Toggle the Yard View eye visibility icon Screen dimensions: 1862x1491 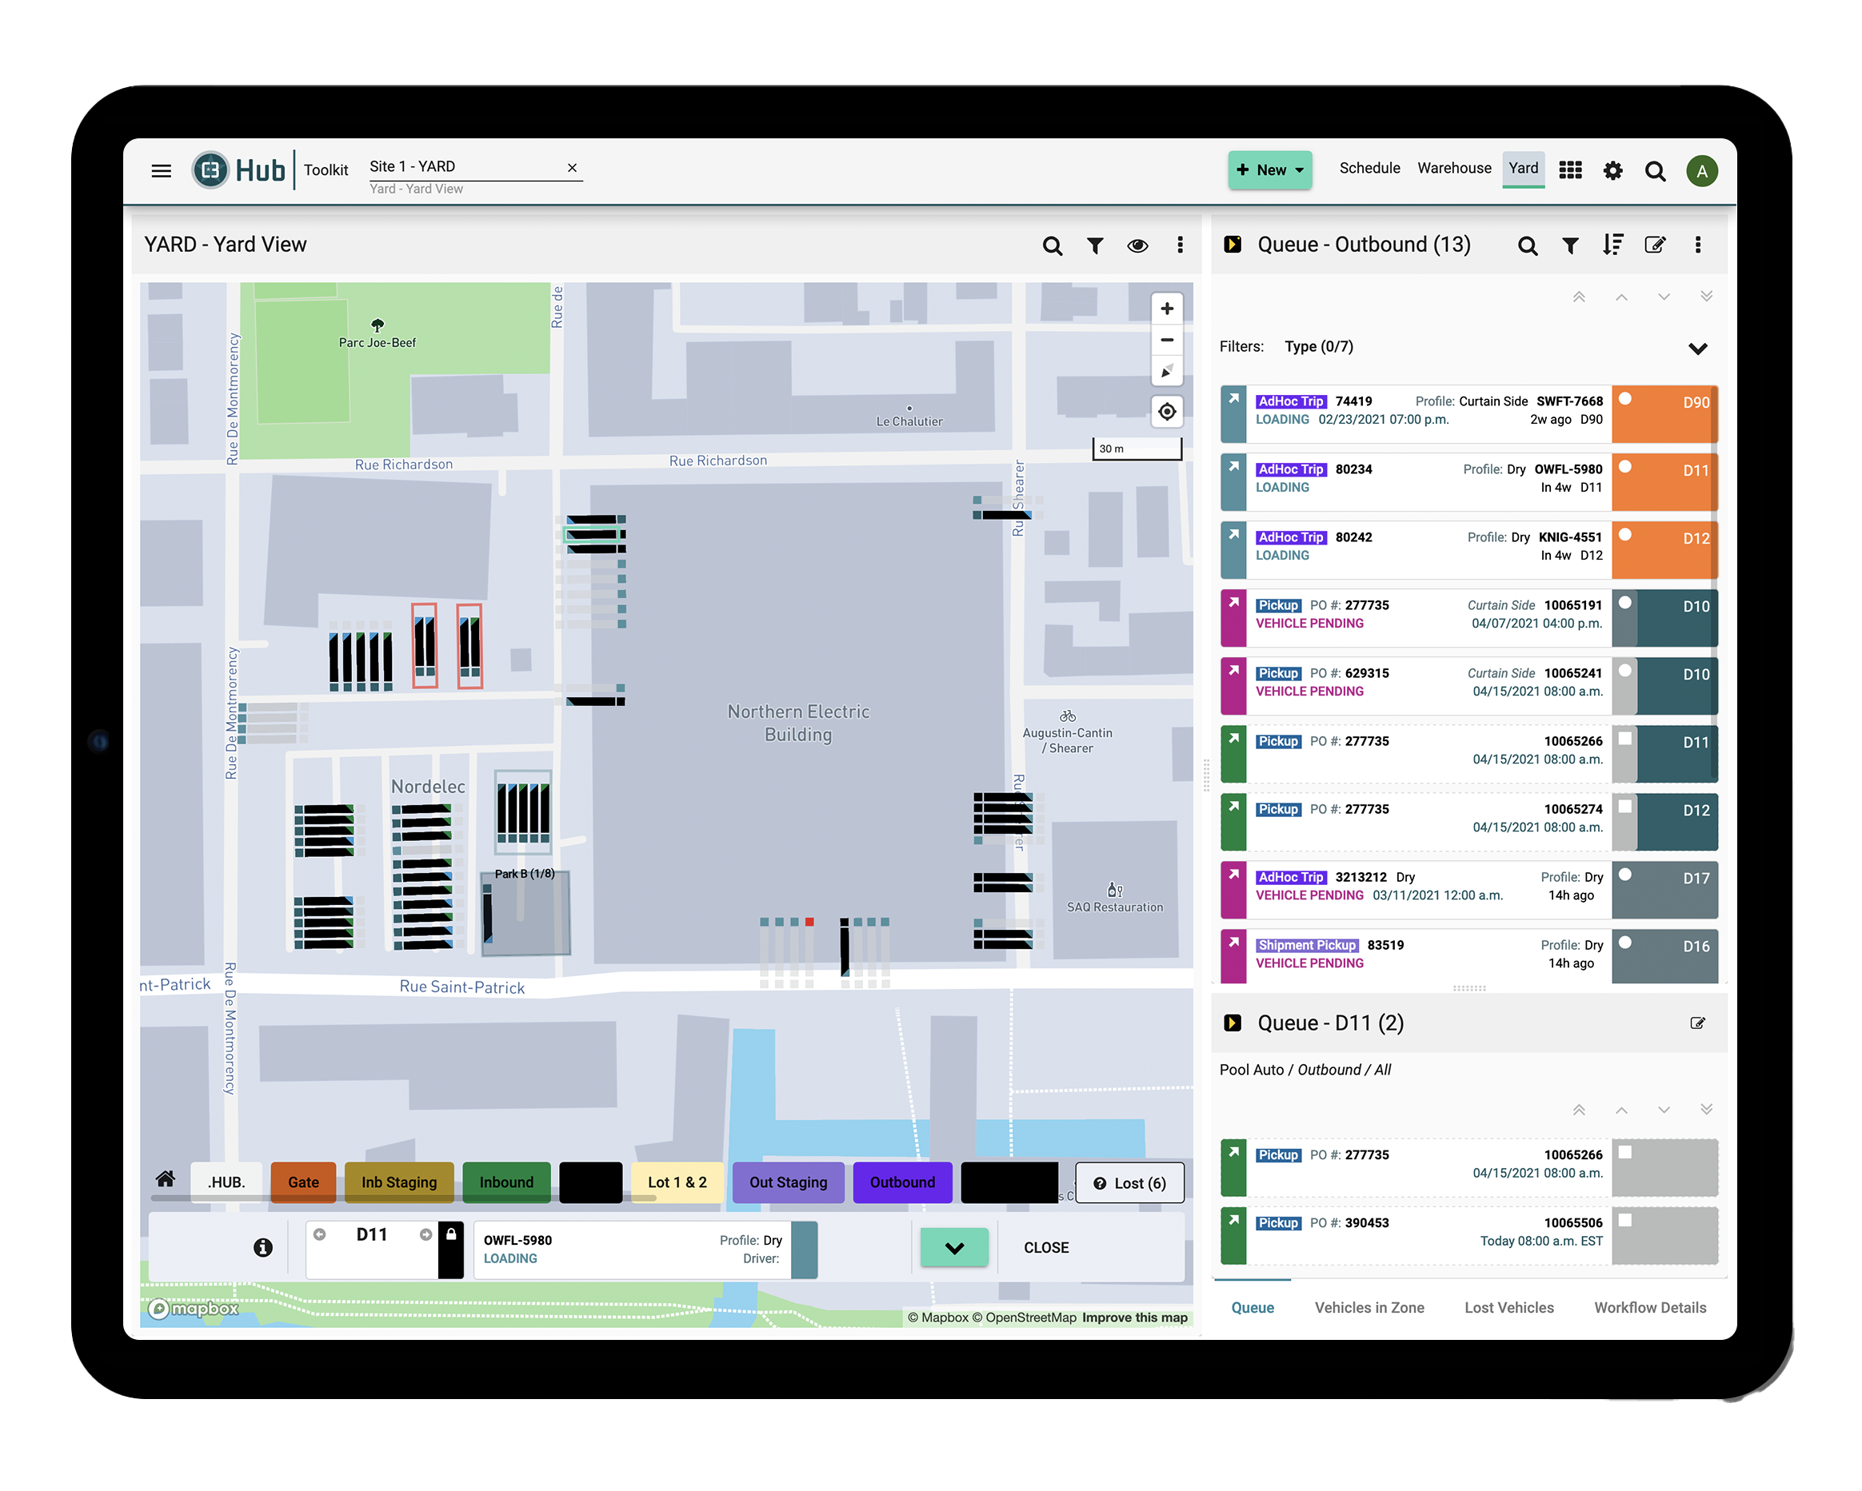[x=1137, y=245]
